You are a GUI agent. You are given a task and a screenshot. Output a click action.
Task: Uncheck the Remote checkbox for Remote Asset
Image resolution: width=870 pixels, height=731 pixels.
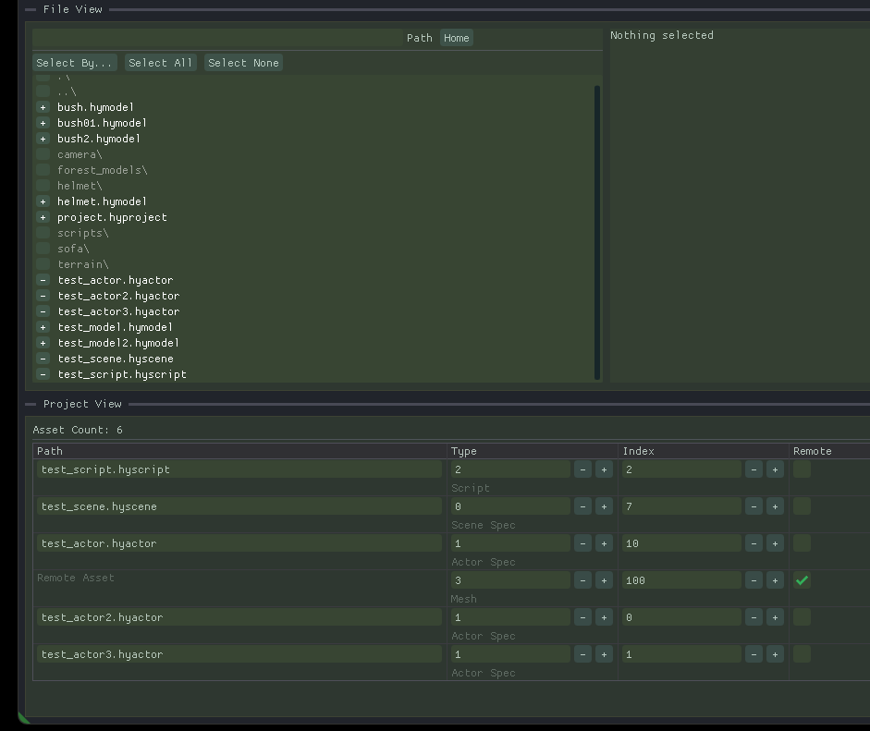(802, 580)
